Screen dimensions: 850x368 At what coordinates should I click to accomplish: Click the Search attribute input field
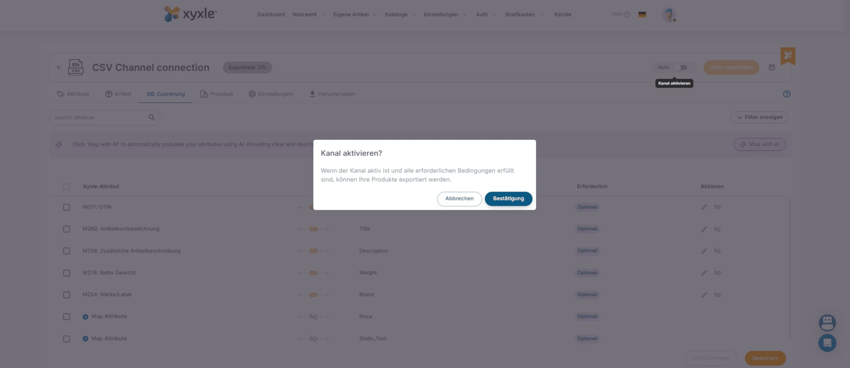point(100,118)
